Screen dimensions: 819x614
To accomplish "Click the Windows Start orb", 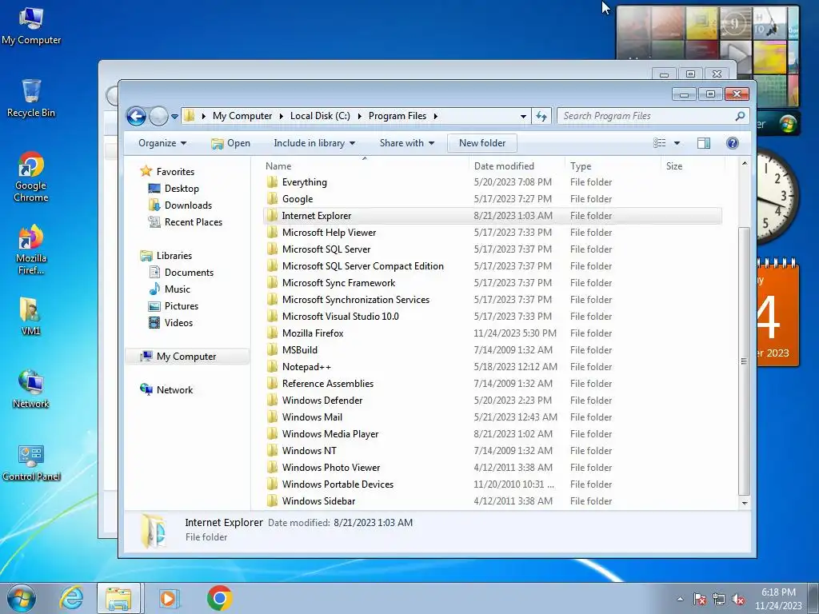I will tap(22, 598).
